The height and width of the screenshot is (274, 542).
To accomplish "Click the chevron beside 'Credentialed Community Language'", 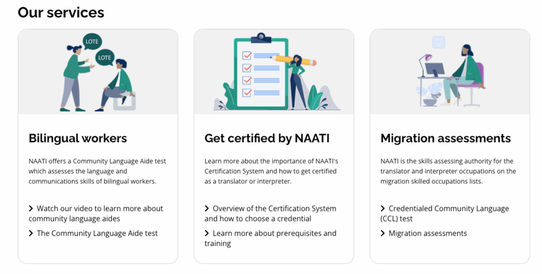I will click(383, 208).
